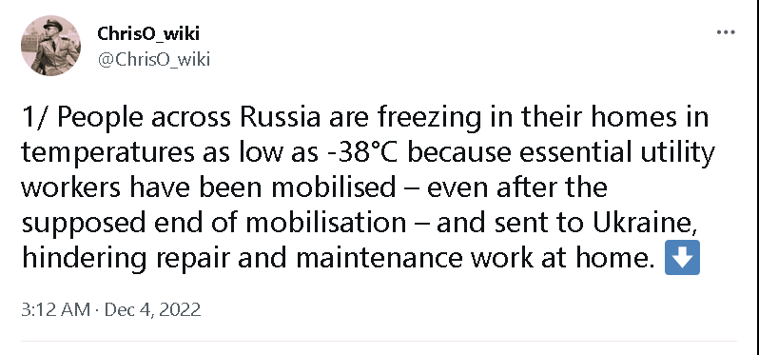Click the thread number 1/ at tweet start
759x355 pixels.
coord(36,118)
